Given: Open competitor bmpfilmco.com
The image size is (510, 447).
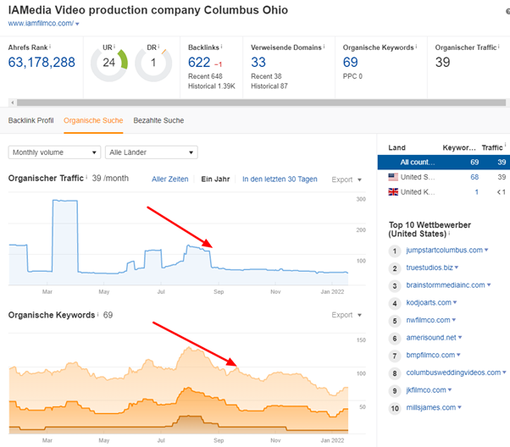Looking at the screenshot, I should pos(430,355).
